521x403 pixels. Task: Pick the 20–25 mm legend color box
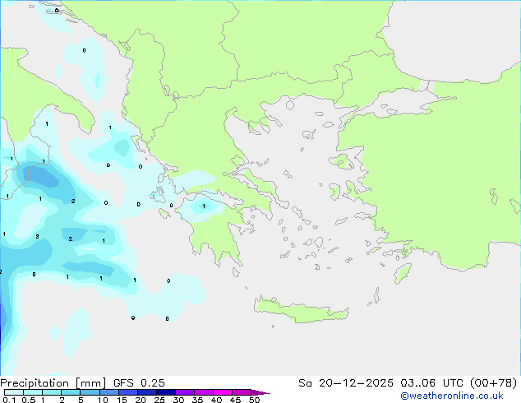[147, 392]
